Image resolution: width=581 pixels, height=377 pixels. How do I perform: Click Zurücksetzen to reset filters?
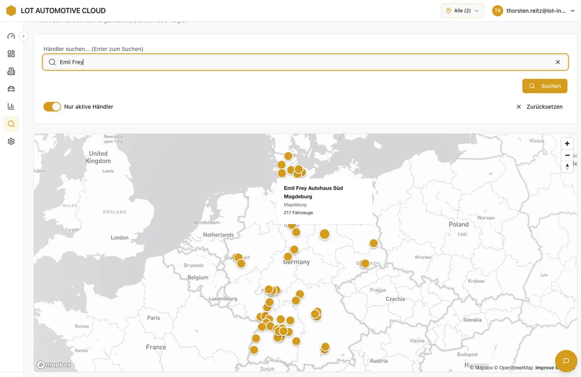click(539, 106)
